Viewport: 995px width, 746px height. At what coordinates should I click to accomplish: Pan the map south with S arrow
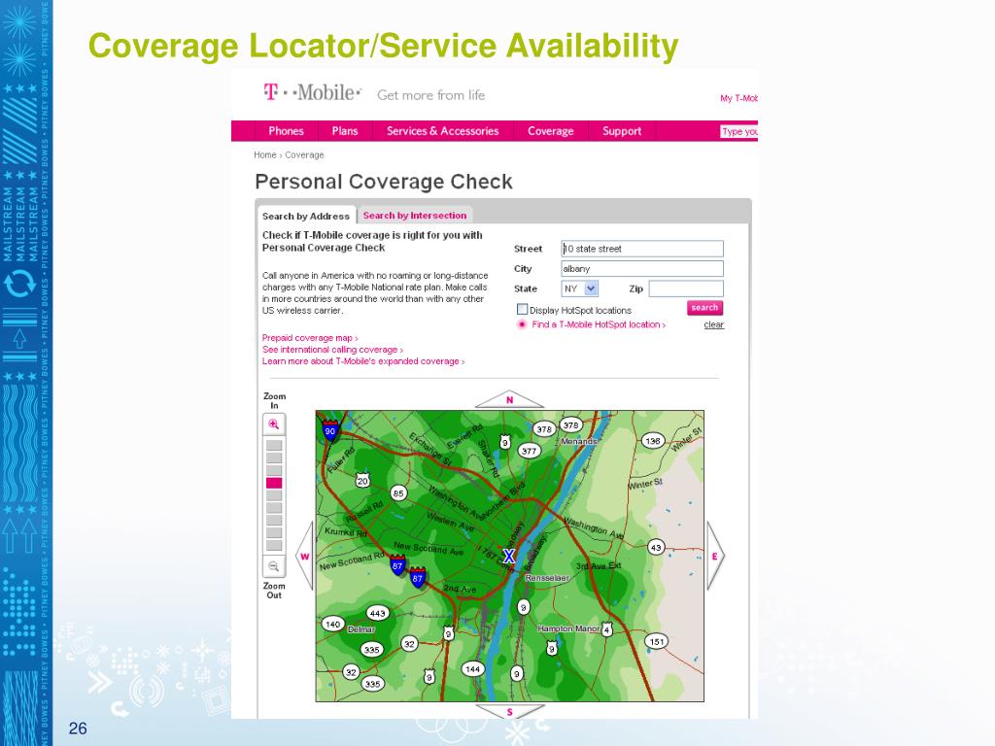(x=509, y=712)
